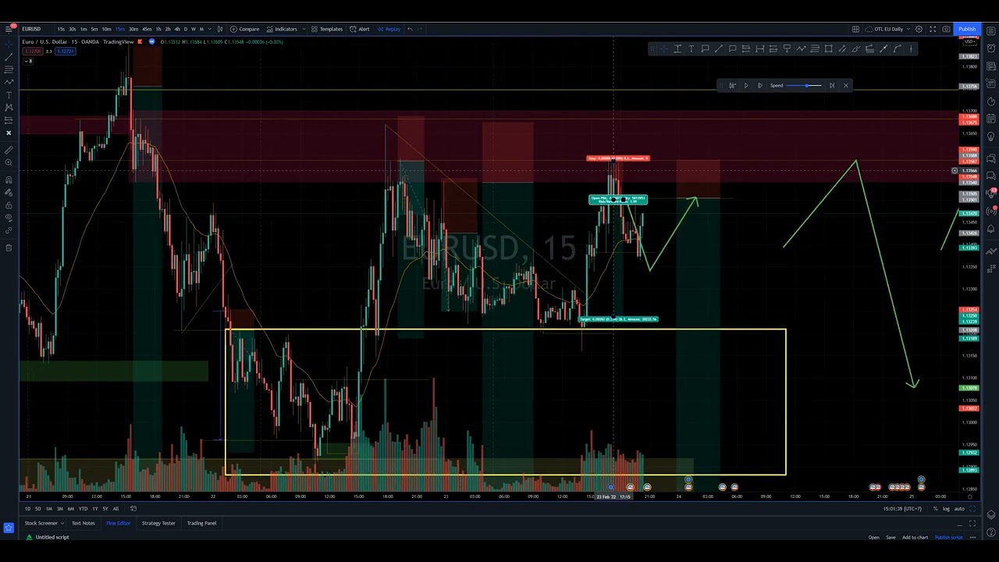Select the D daily timeframe
The height and width of the screenshot is (562, 999).
pyautogui.click(x=185, y=29)
